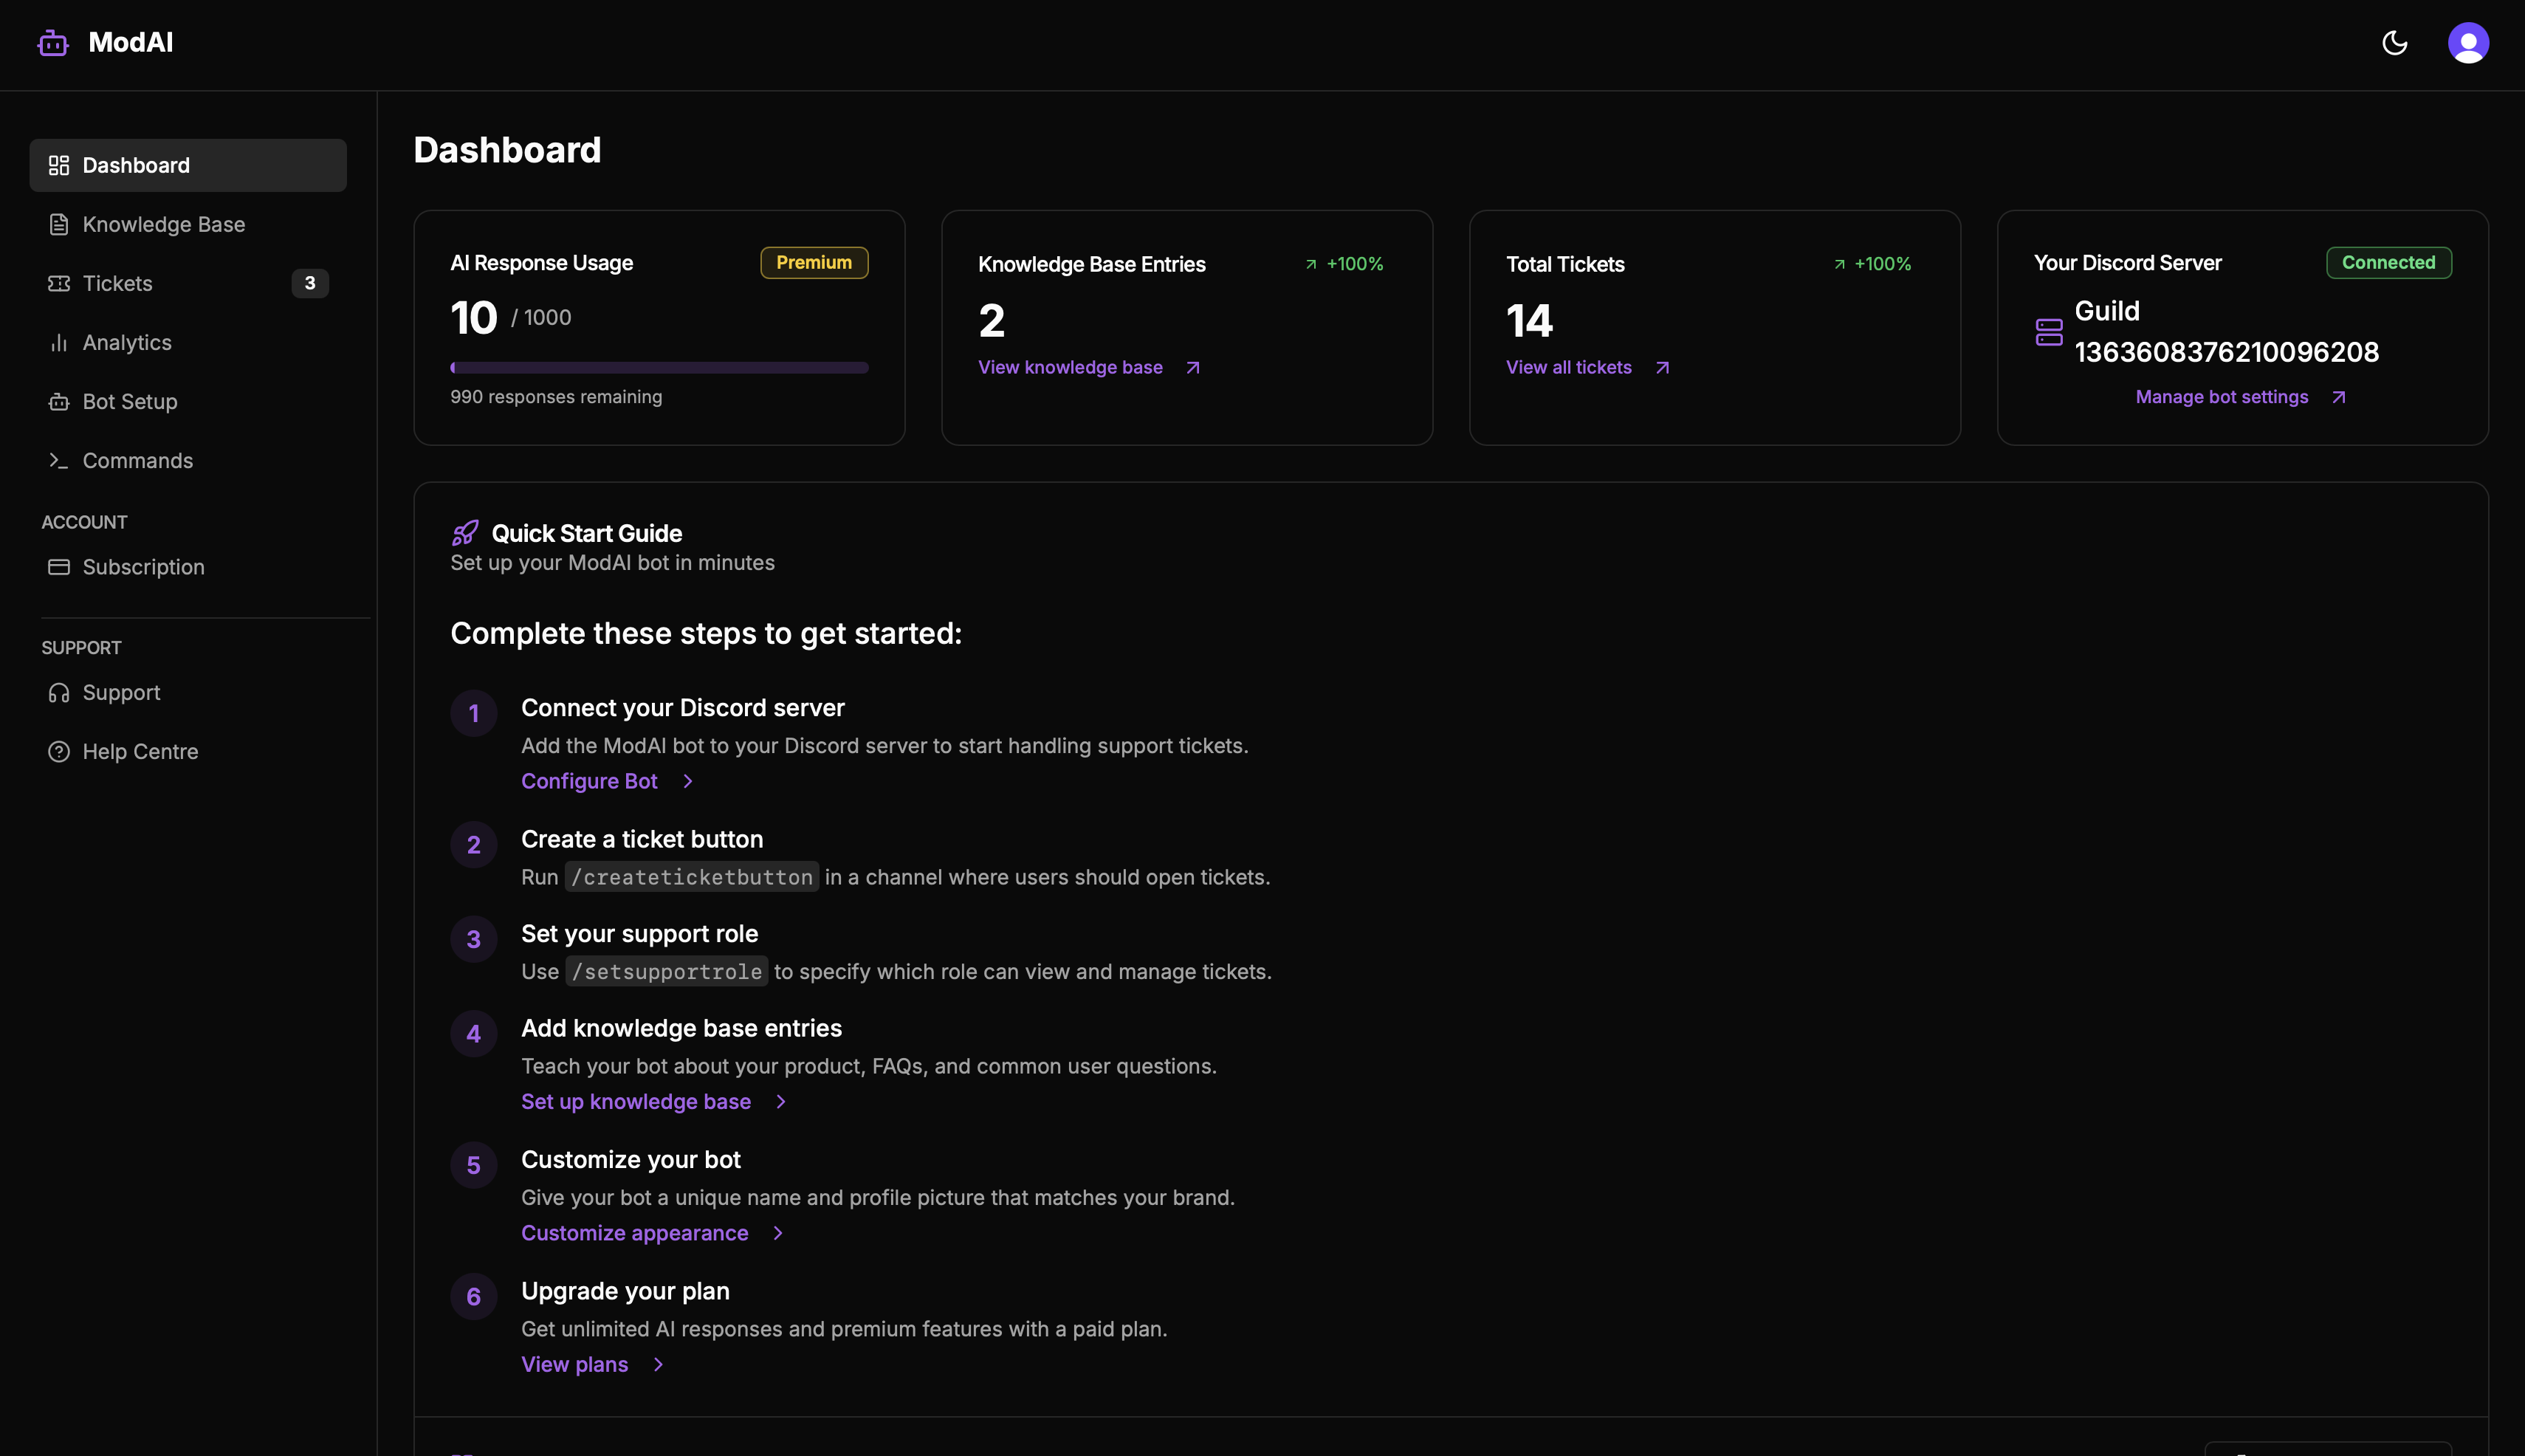The image size is (2525, 1456).
Task: Click the ModAI robot logo icon
Action: click(x=52, y=42)
